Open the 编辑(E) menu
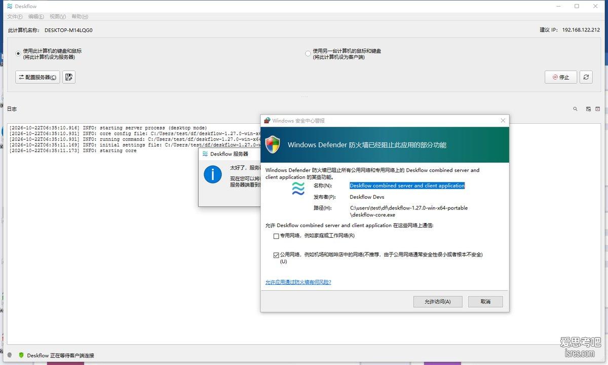 click(36, 17)
